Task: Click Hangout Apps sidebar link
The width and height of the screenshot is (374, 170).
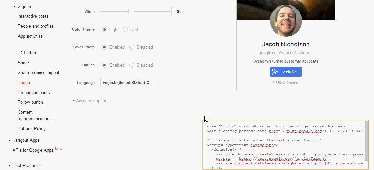Action: coord(26,140)
